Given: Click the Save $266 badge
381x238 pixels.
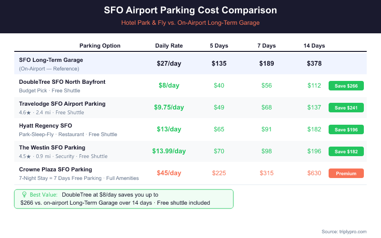Looking at the screenshot, I should point(346,86).
